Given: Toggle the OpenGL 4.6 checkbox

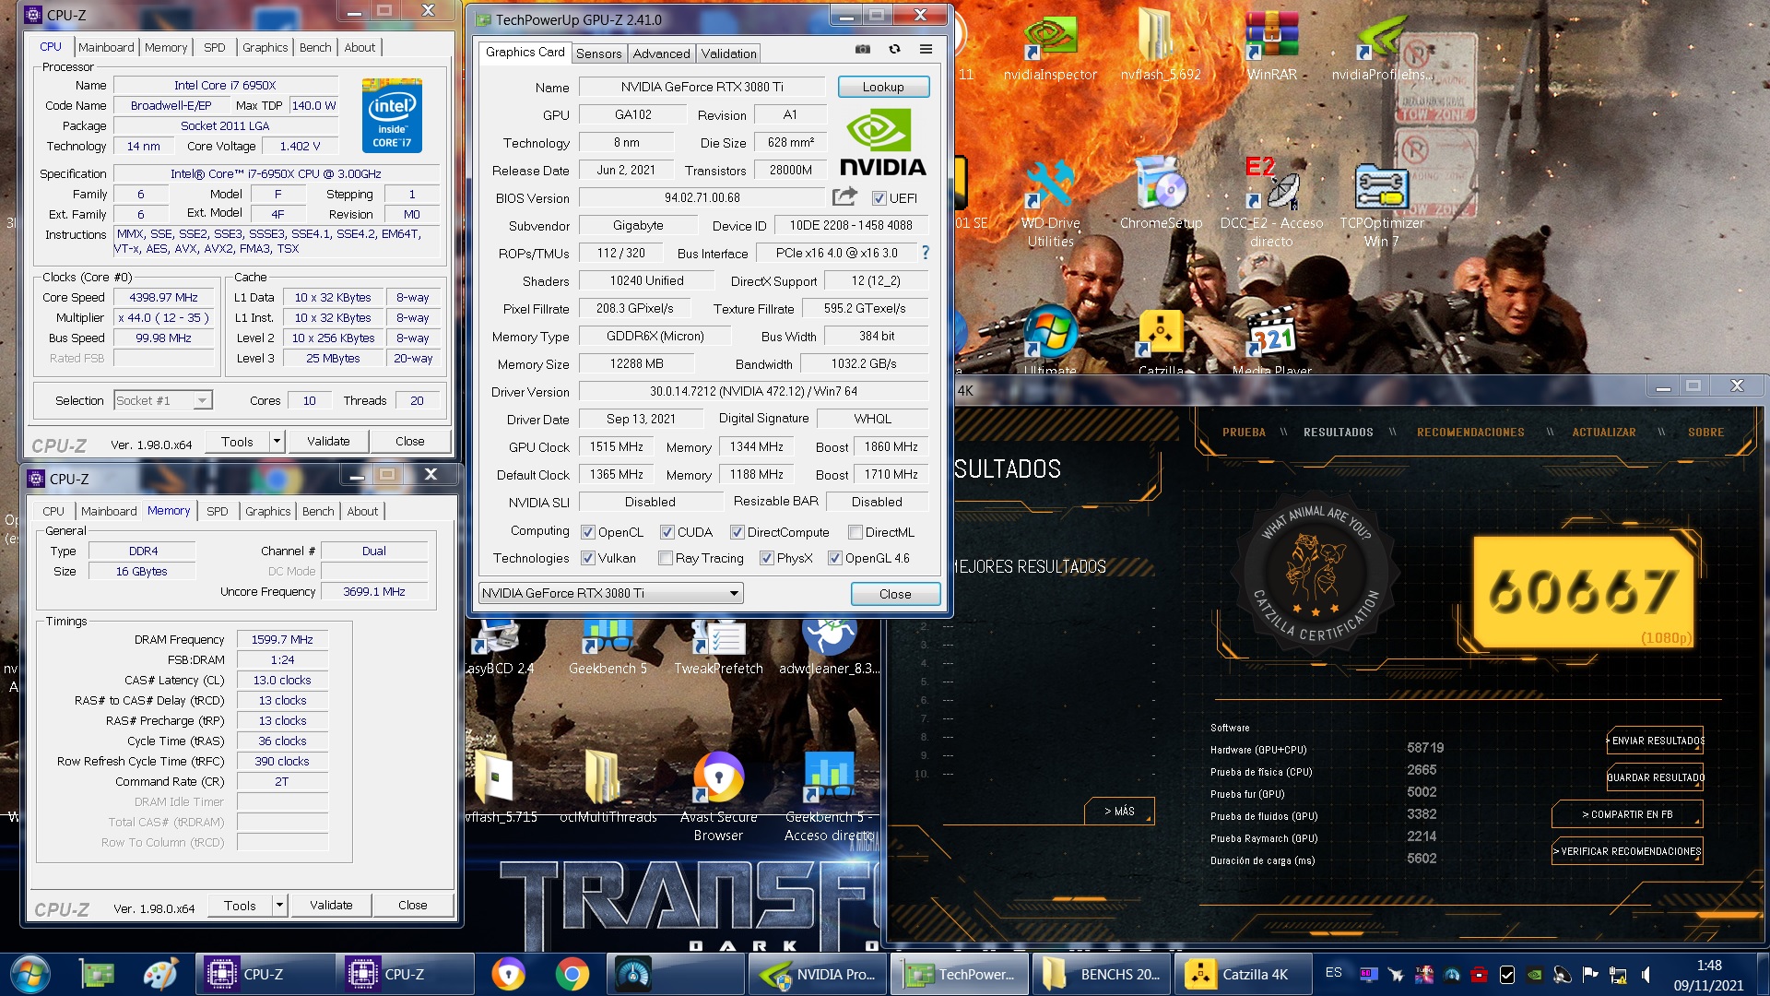Looking at the screenshot, I should 834,558.
